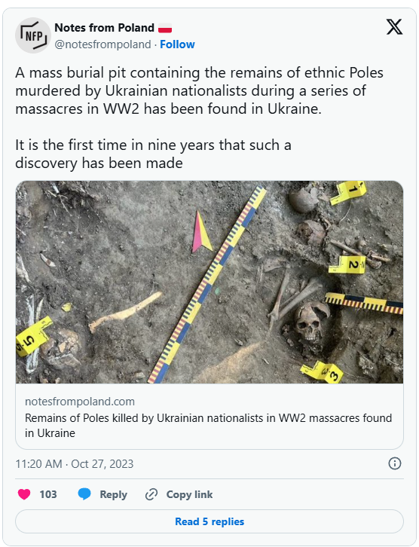The width and height of the screenshot is (419, 547).
Task: Click the tweet body text about mass burial
Action: 199,90
